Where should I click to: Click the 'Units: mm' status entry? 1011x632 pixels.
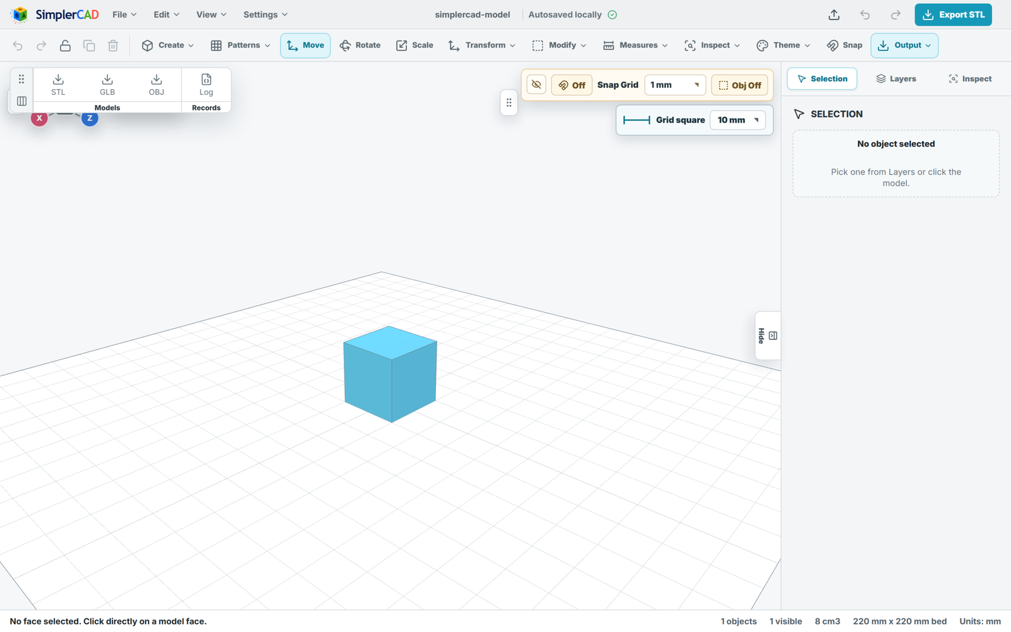pyautogui.click(x=980, y=621)
